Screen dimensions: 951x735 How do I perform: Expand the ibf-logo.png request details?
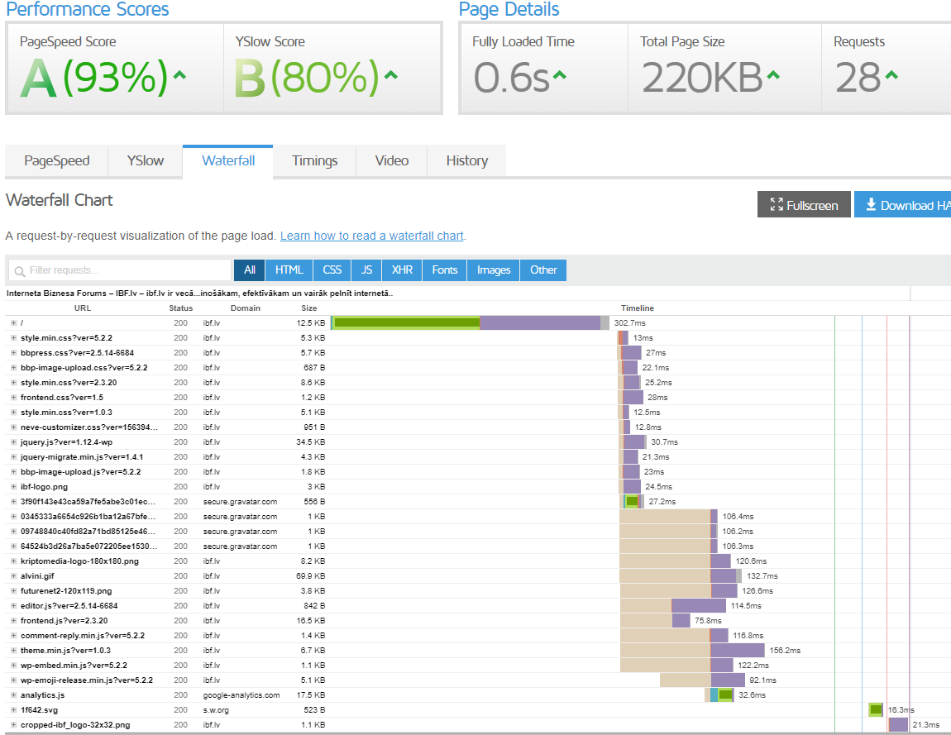13,487
